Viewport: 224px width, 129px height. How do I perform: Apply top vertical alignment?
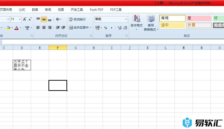pyautogui.click(x=38, y=19)
